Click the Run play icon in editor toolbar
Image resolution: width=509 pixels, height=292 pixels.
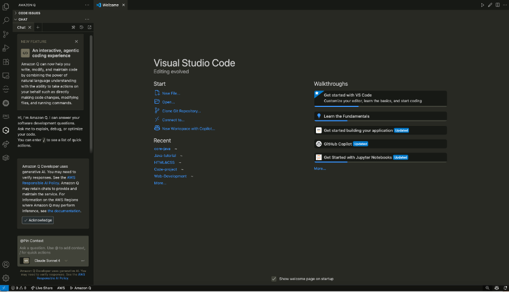[482, 5]
